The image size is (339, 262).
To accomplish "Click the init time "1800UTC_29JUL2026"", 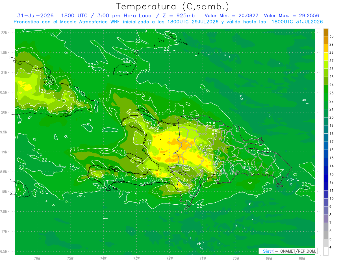I will click(x=193, y=22).
